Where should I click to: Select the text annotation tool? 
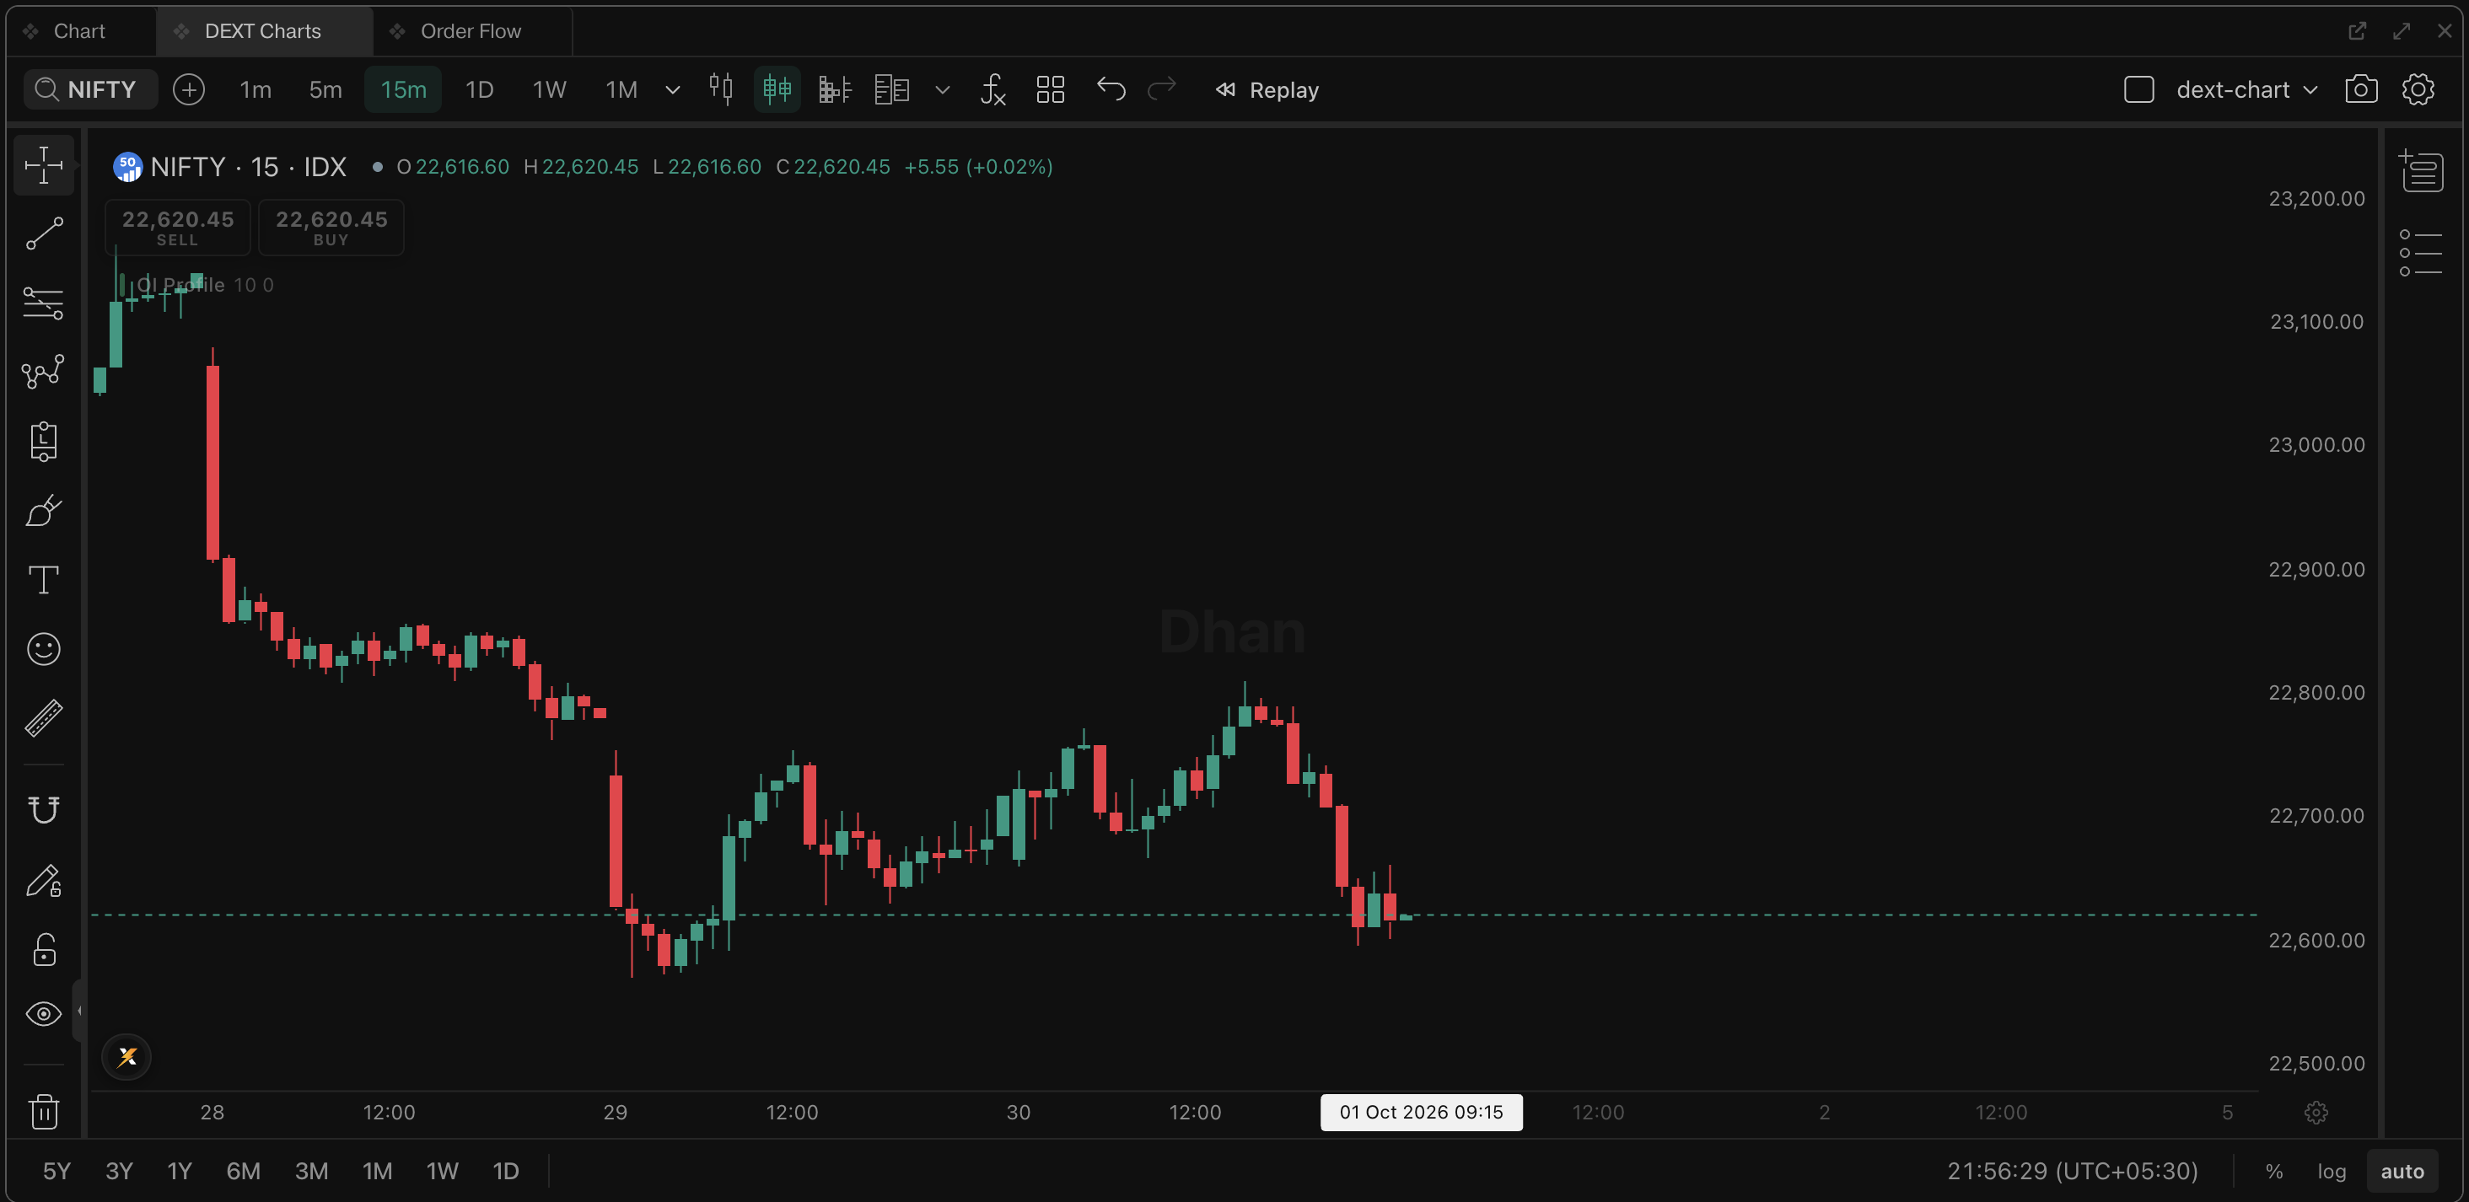click(43, 579)
